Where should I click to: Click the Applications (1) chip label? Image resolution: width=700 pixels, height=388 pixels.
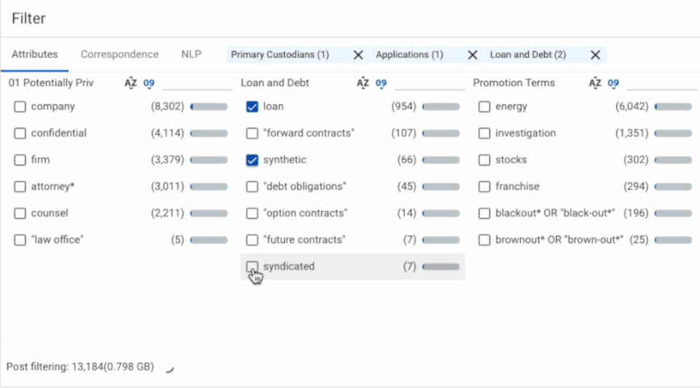coord(409,55)
